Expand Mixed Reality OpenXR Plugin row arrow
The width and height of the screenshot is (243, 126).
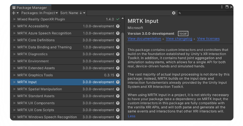pyautogui.click(x=14, y=19)
